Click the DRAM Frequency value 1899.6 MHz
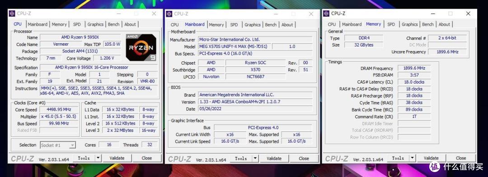 point(414,68)
